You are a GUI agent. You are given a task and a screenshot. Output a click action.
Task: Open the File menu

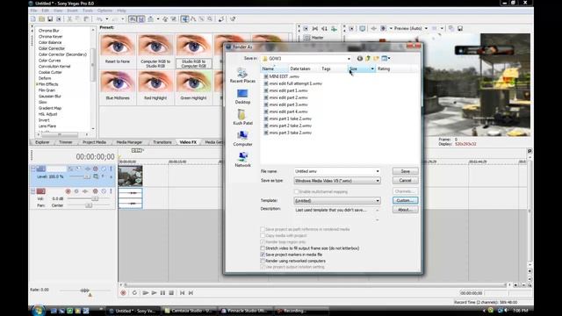33,11
